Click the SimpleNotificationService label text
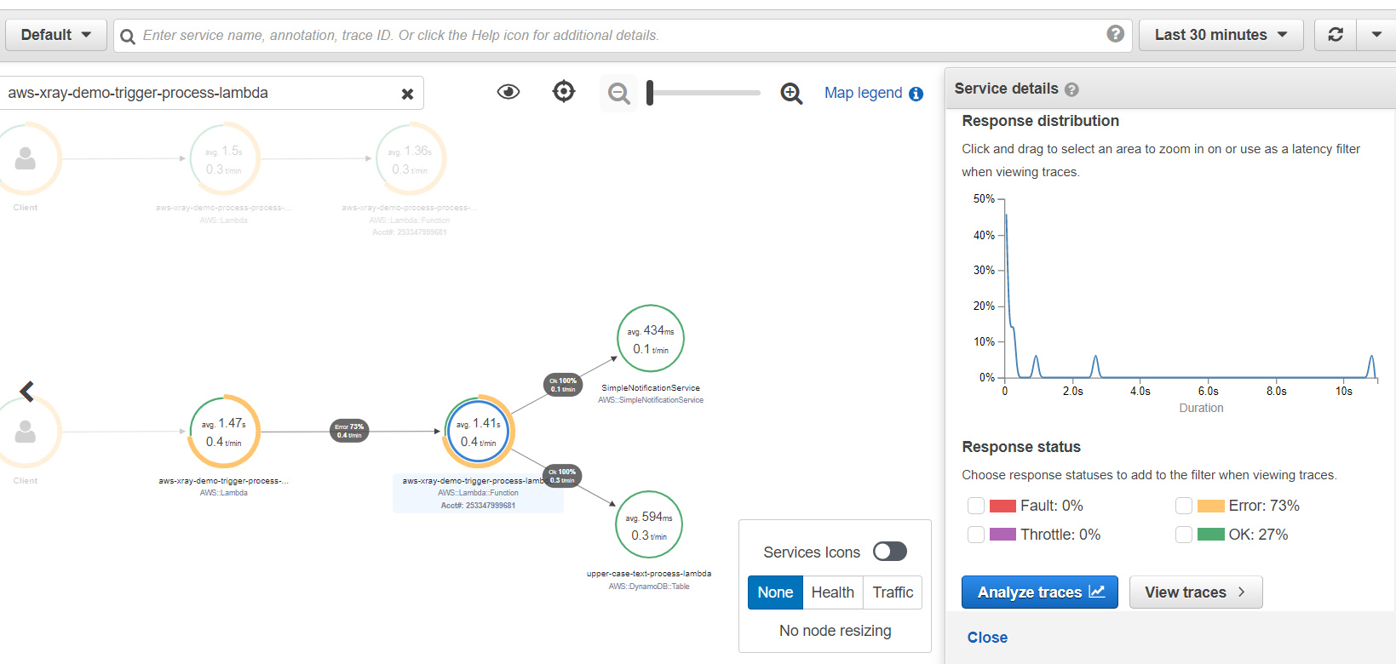1396x664 pixels. pos(651,388)
